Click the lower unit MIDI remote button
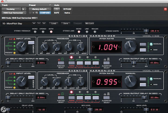This screenshot has height=113, width=168. 143,85
